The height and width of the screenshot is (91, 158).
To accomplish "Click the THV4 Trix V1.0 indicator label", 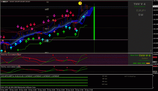I will [11, 55].
